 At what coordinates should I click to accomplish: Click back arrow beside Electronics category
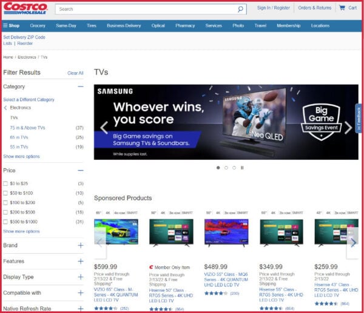(5, 108)
